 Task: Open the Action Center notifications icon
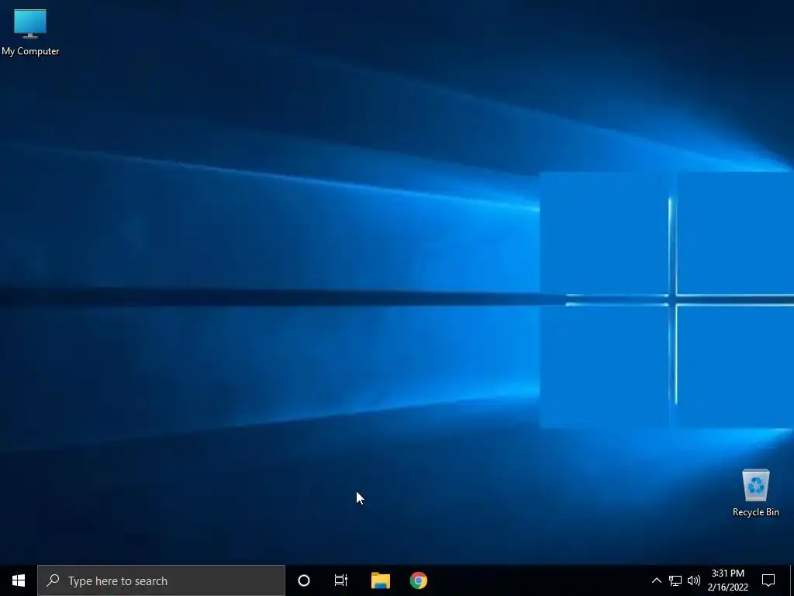tap(768, 580)
